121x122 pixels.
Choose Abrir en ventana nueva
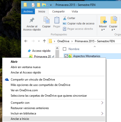54,67
